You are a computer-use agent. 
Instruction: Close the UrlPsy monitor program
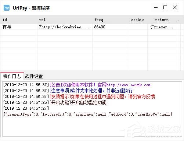tap(175, 7)
